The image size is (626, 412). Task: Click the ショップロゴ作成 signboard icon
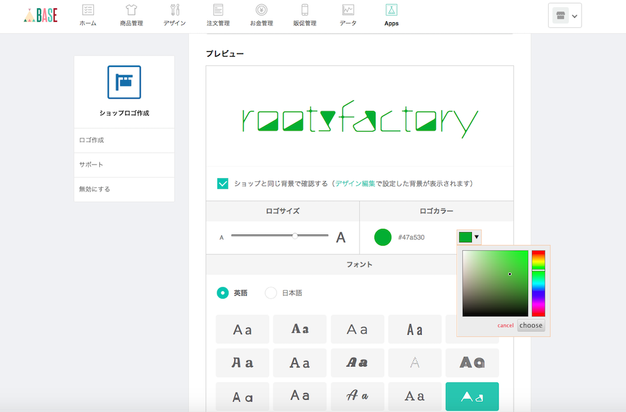pos(124,82)
